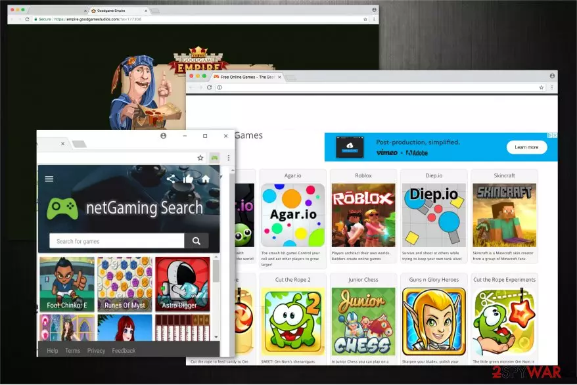Click the Learn more ad button

526,147
